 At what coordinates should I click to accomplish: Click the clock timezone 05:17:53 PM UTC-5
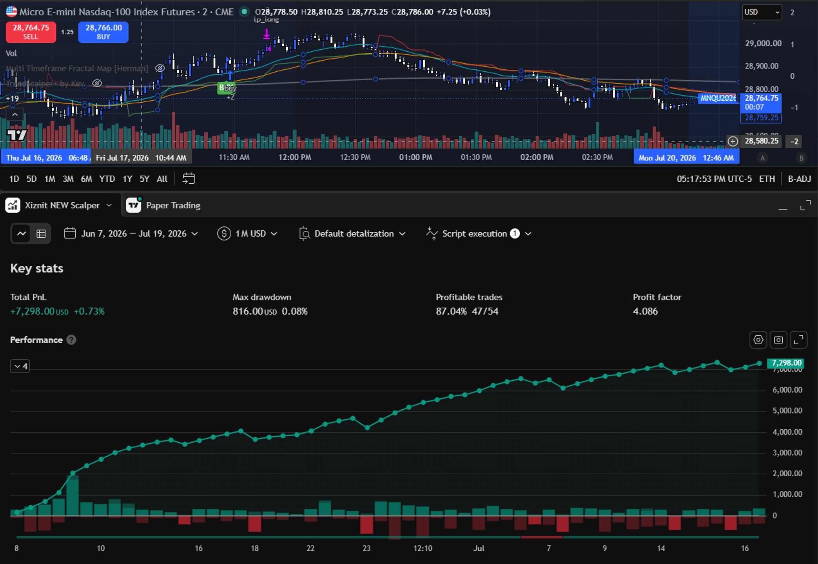click(x=714, y=179)
